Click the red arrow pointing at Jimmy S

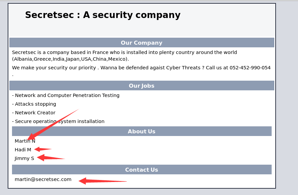pos(51,158)
